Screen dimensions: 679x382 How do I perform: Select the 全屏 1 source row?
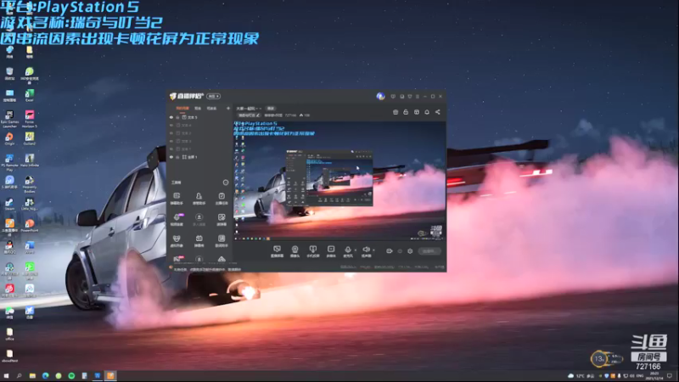[199, 157]
